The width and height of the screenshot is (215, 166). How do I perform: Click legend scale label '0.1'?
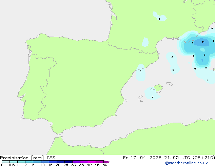point(4,165)
